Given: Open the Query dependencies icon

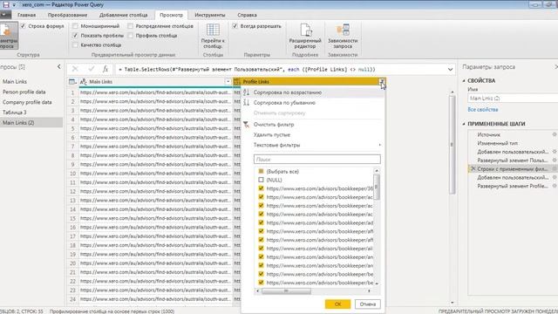Looking at the screenshot, I should pyautogui.click(x=343, y=30).
